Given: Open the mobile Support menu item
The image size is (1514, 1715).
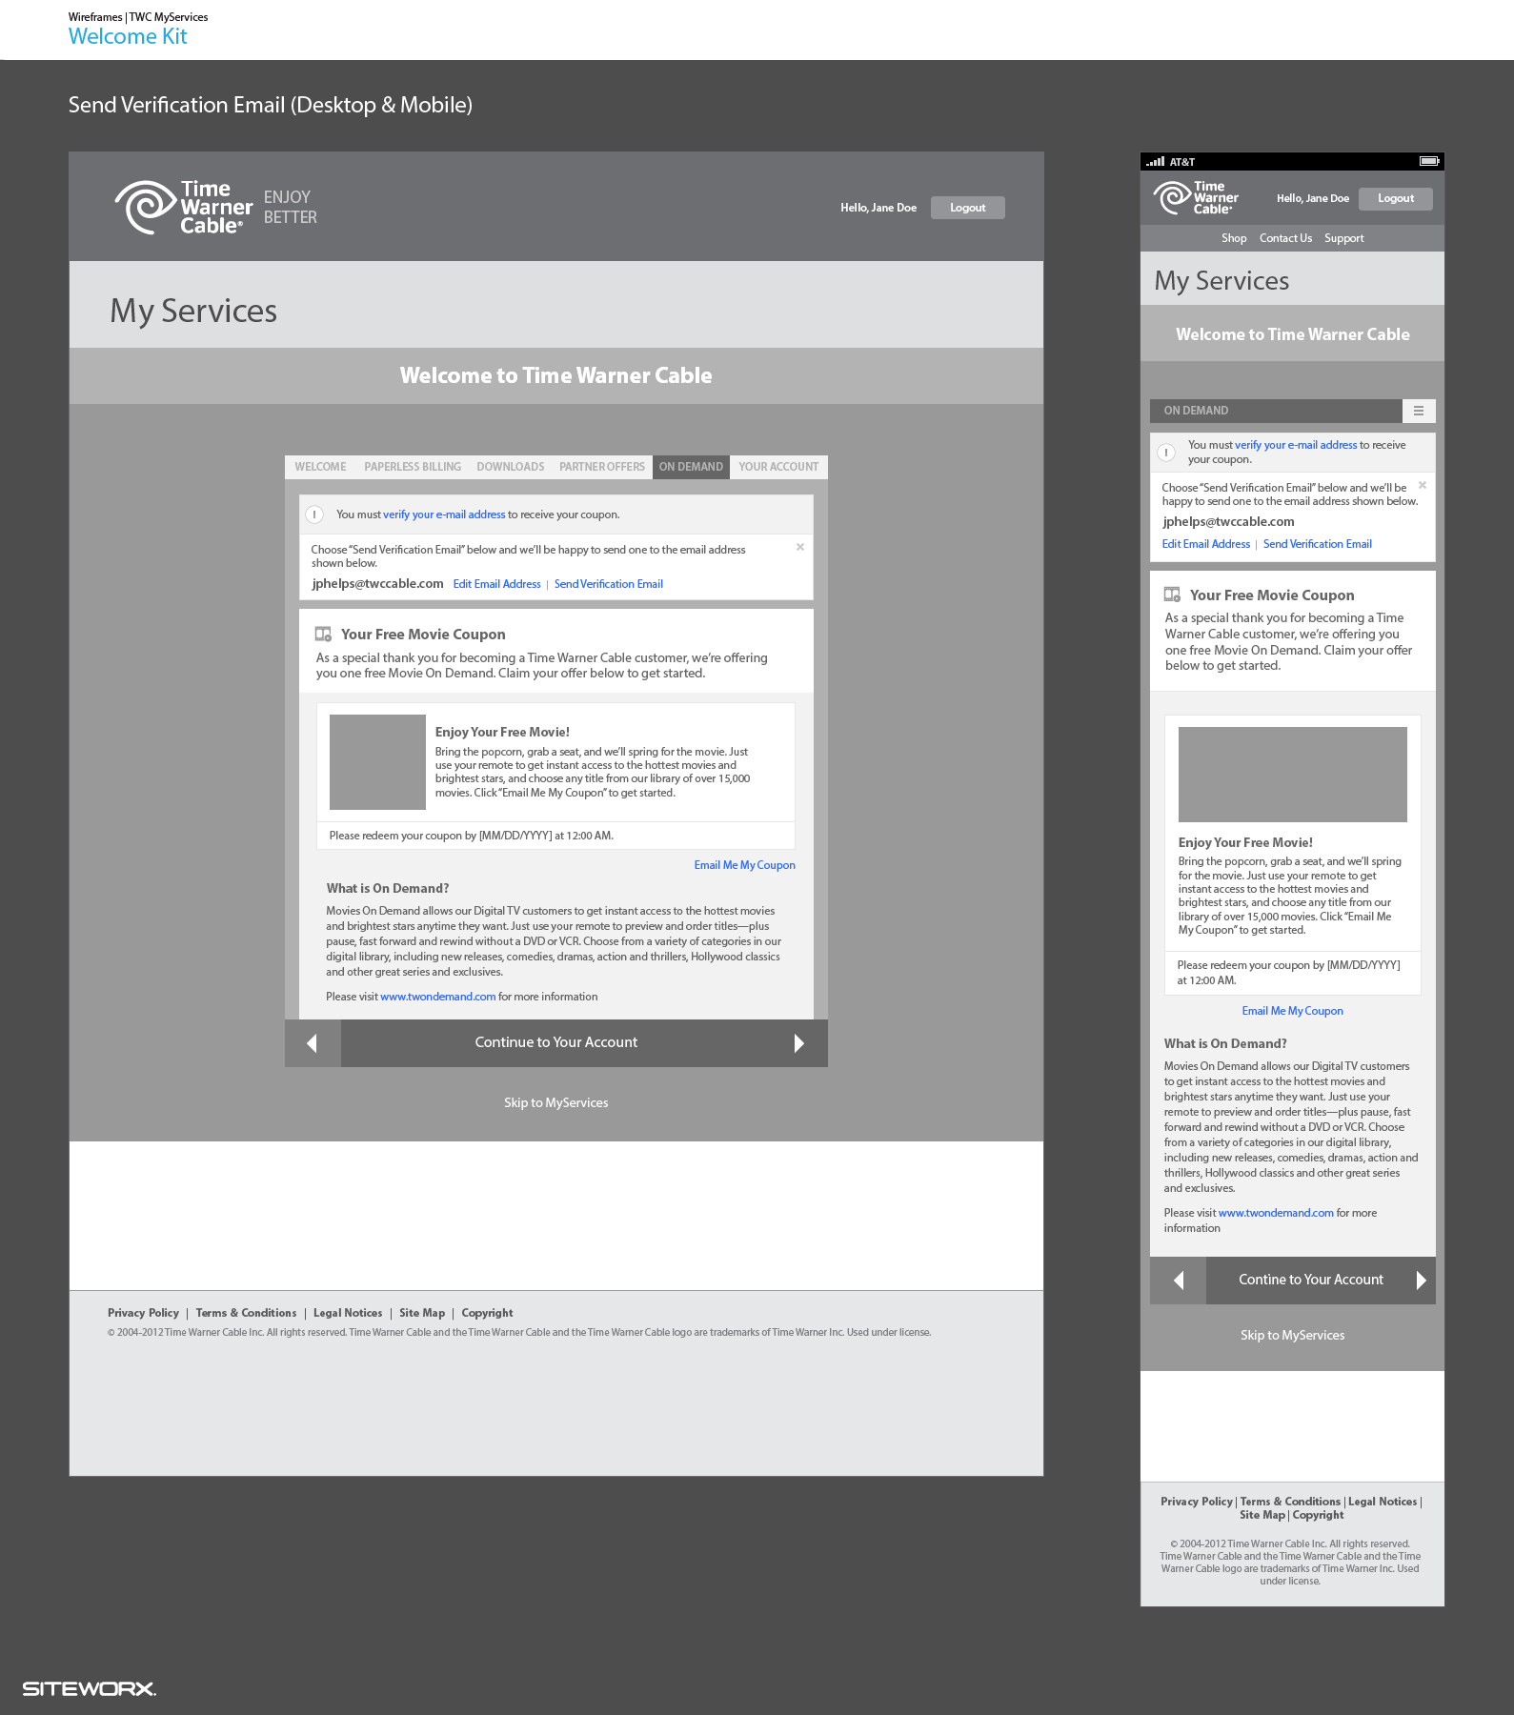Looking at the screenshot, I should tap(1343, 238).
